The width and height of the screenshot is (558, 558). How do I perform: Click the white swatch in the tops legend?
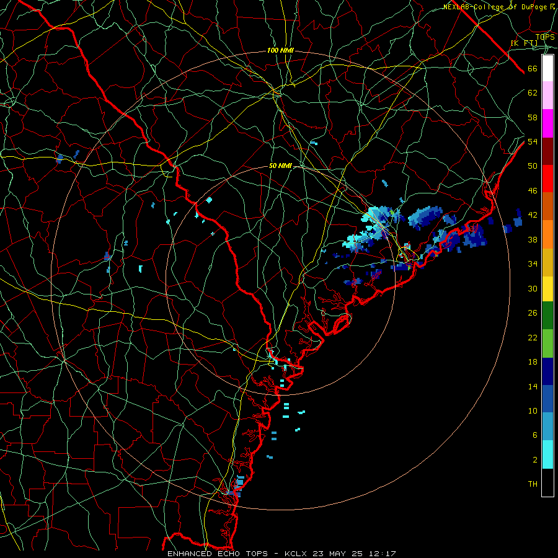tap(547, 68)
